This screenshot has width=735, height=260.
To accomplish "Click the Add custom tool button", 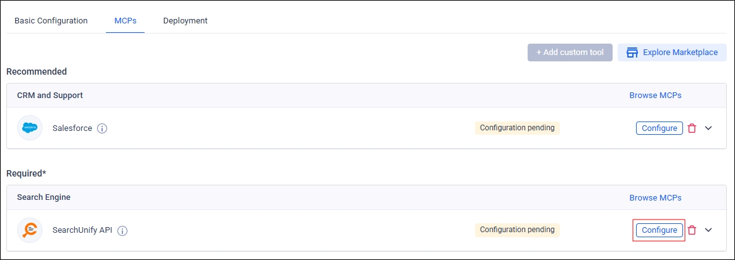I will click(x=569, y=53).
